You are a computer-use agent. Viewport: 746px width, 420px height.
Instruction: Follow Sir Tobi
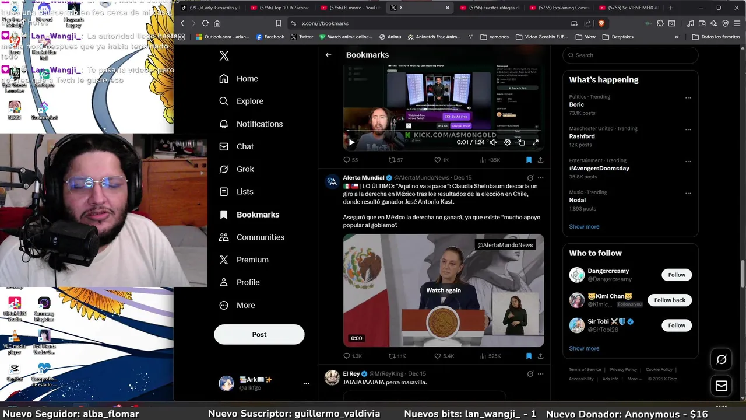tap(677, 325)
